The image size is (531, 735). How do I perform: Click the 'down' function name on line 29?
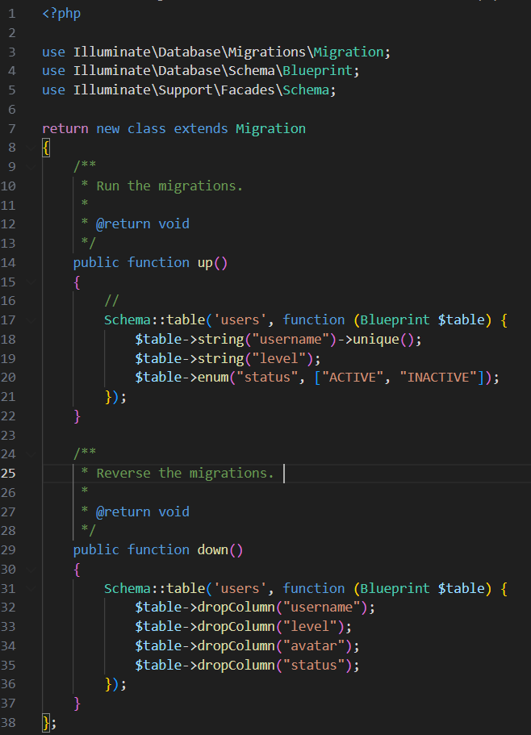pyautogui.click(x=212, y=550)
